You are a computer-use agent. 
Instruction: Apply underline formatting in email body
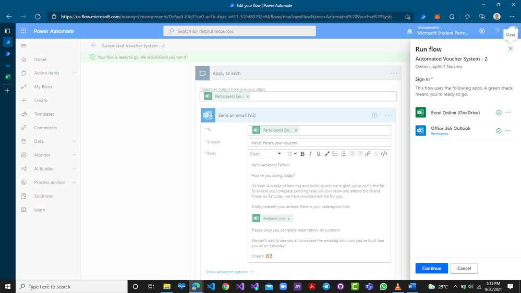318,154
